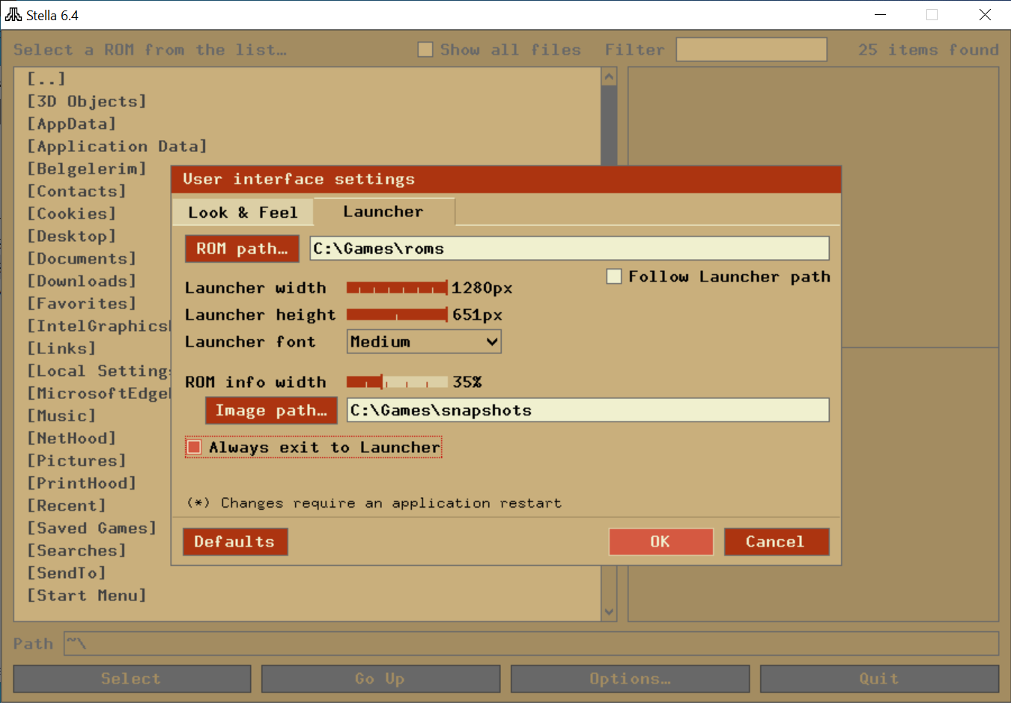Select the [Links] folder entry

point(61,348)
